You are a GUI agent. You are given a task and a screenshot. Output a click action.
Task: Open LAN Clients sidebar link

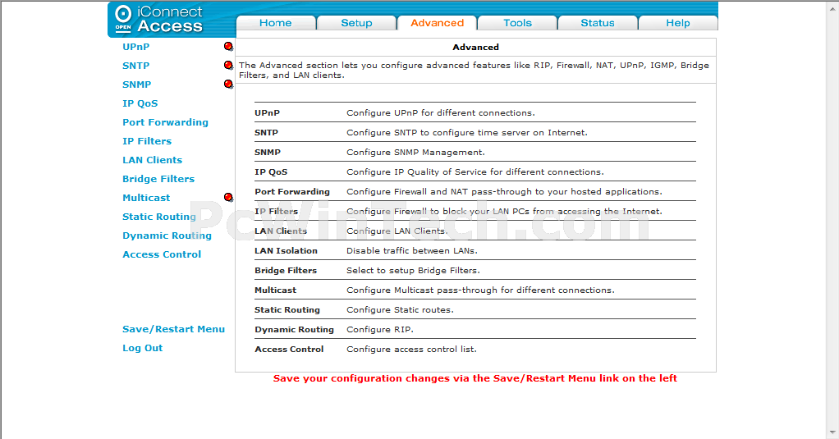point(153,160)
